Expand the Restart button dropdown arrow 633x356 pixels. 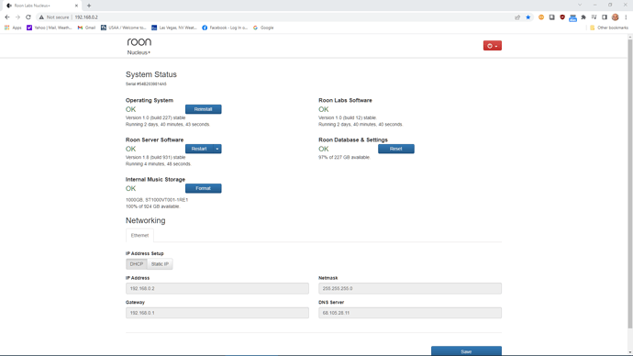pos(217,149)
